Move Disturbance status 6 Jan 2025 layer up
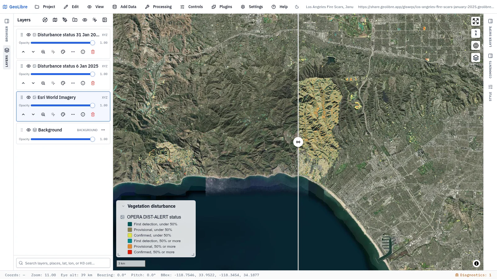The width and height of the screenshot is (497, 279). tap(23, 83)
